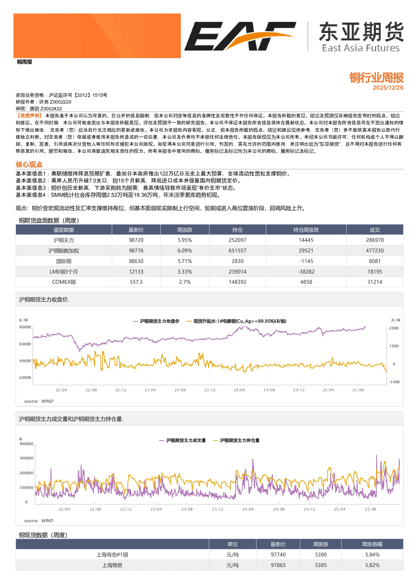Viewport: 419px width, 587px height.
Task: Click the report date 2025/12/26
Action: click(x=388, y=88)
